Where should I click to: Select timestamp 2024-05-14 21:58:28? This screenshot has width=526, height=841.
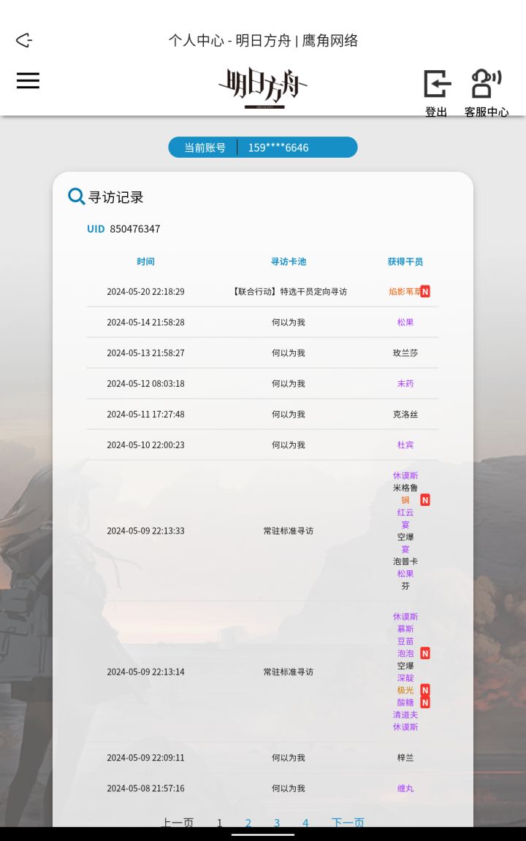145,323
